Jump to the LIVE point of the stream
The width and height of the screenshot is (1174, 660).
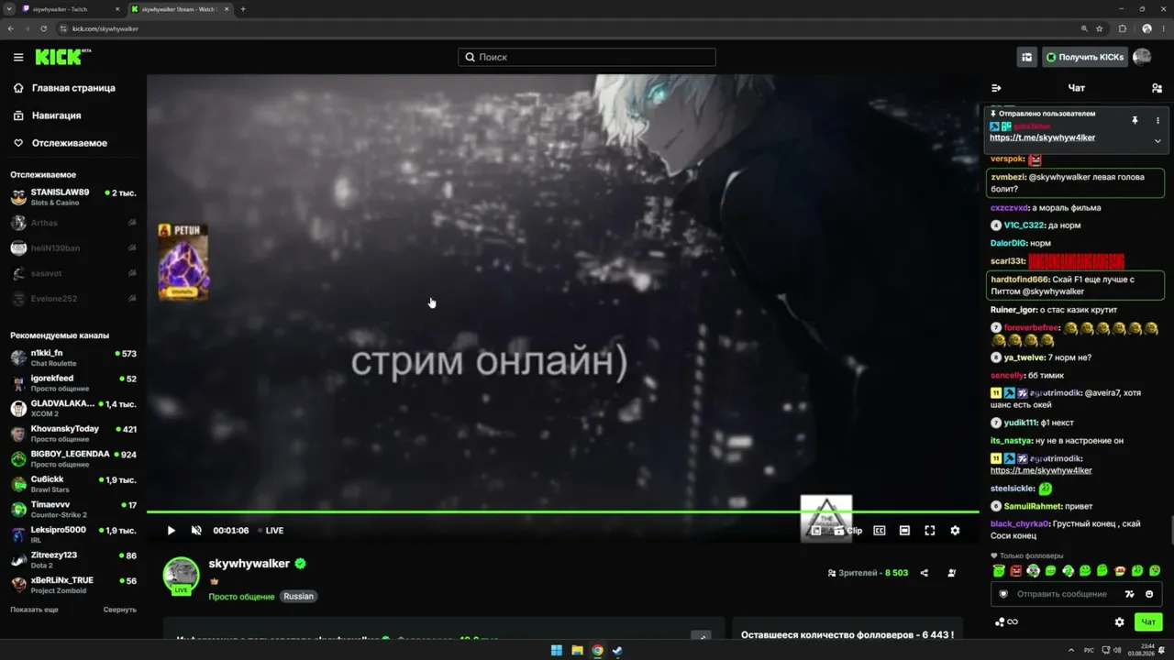271,530
